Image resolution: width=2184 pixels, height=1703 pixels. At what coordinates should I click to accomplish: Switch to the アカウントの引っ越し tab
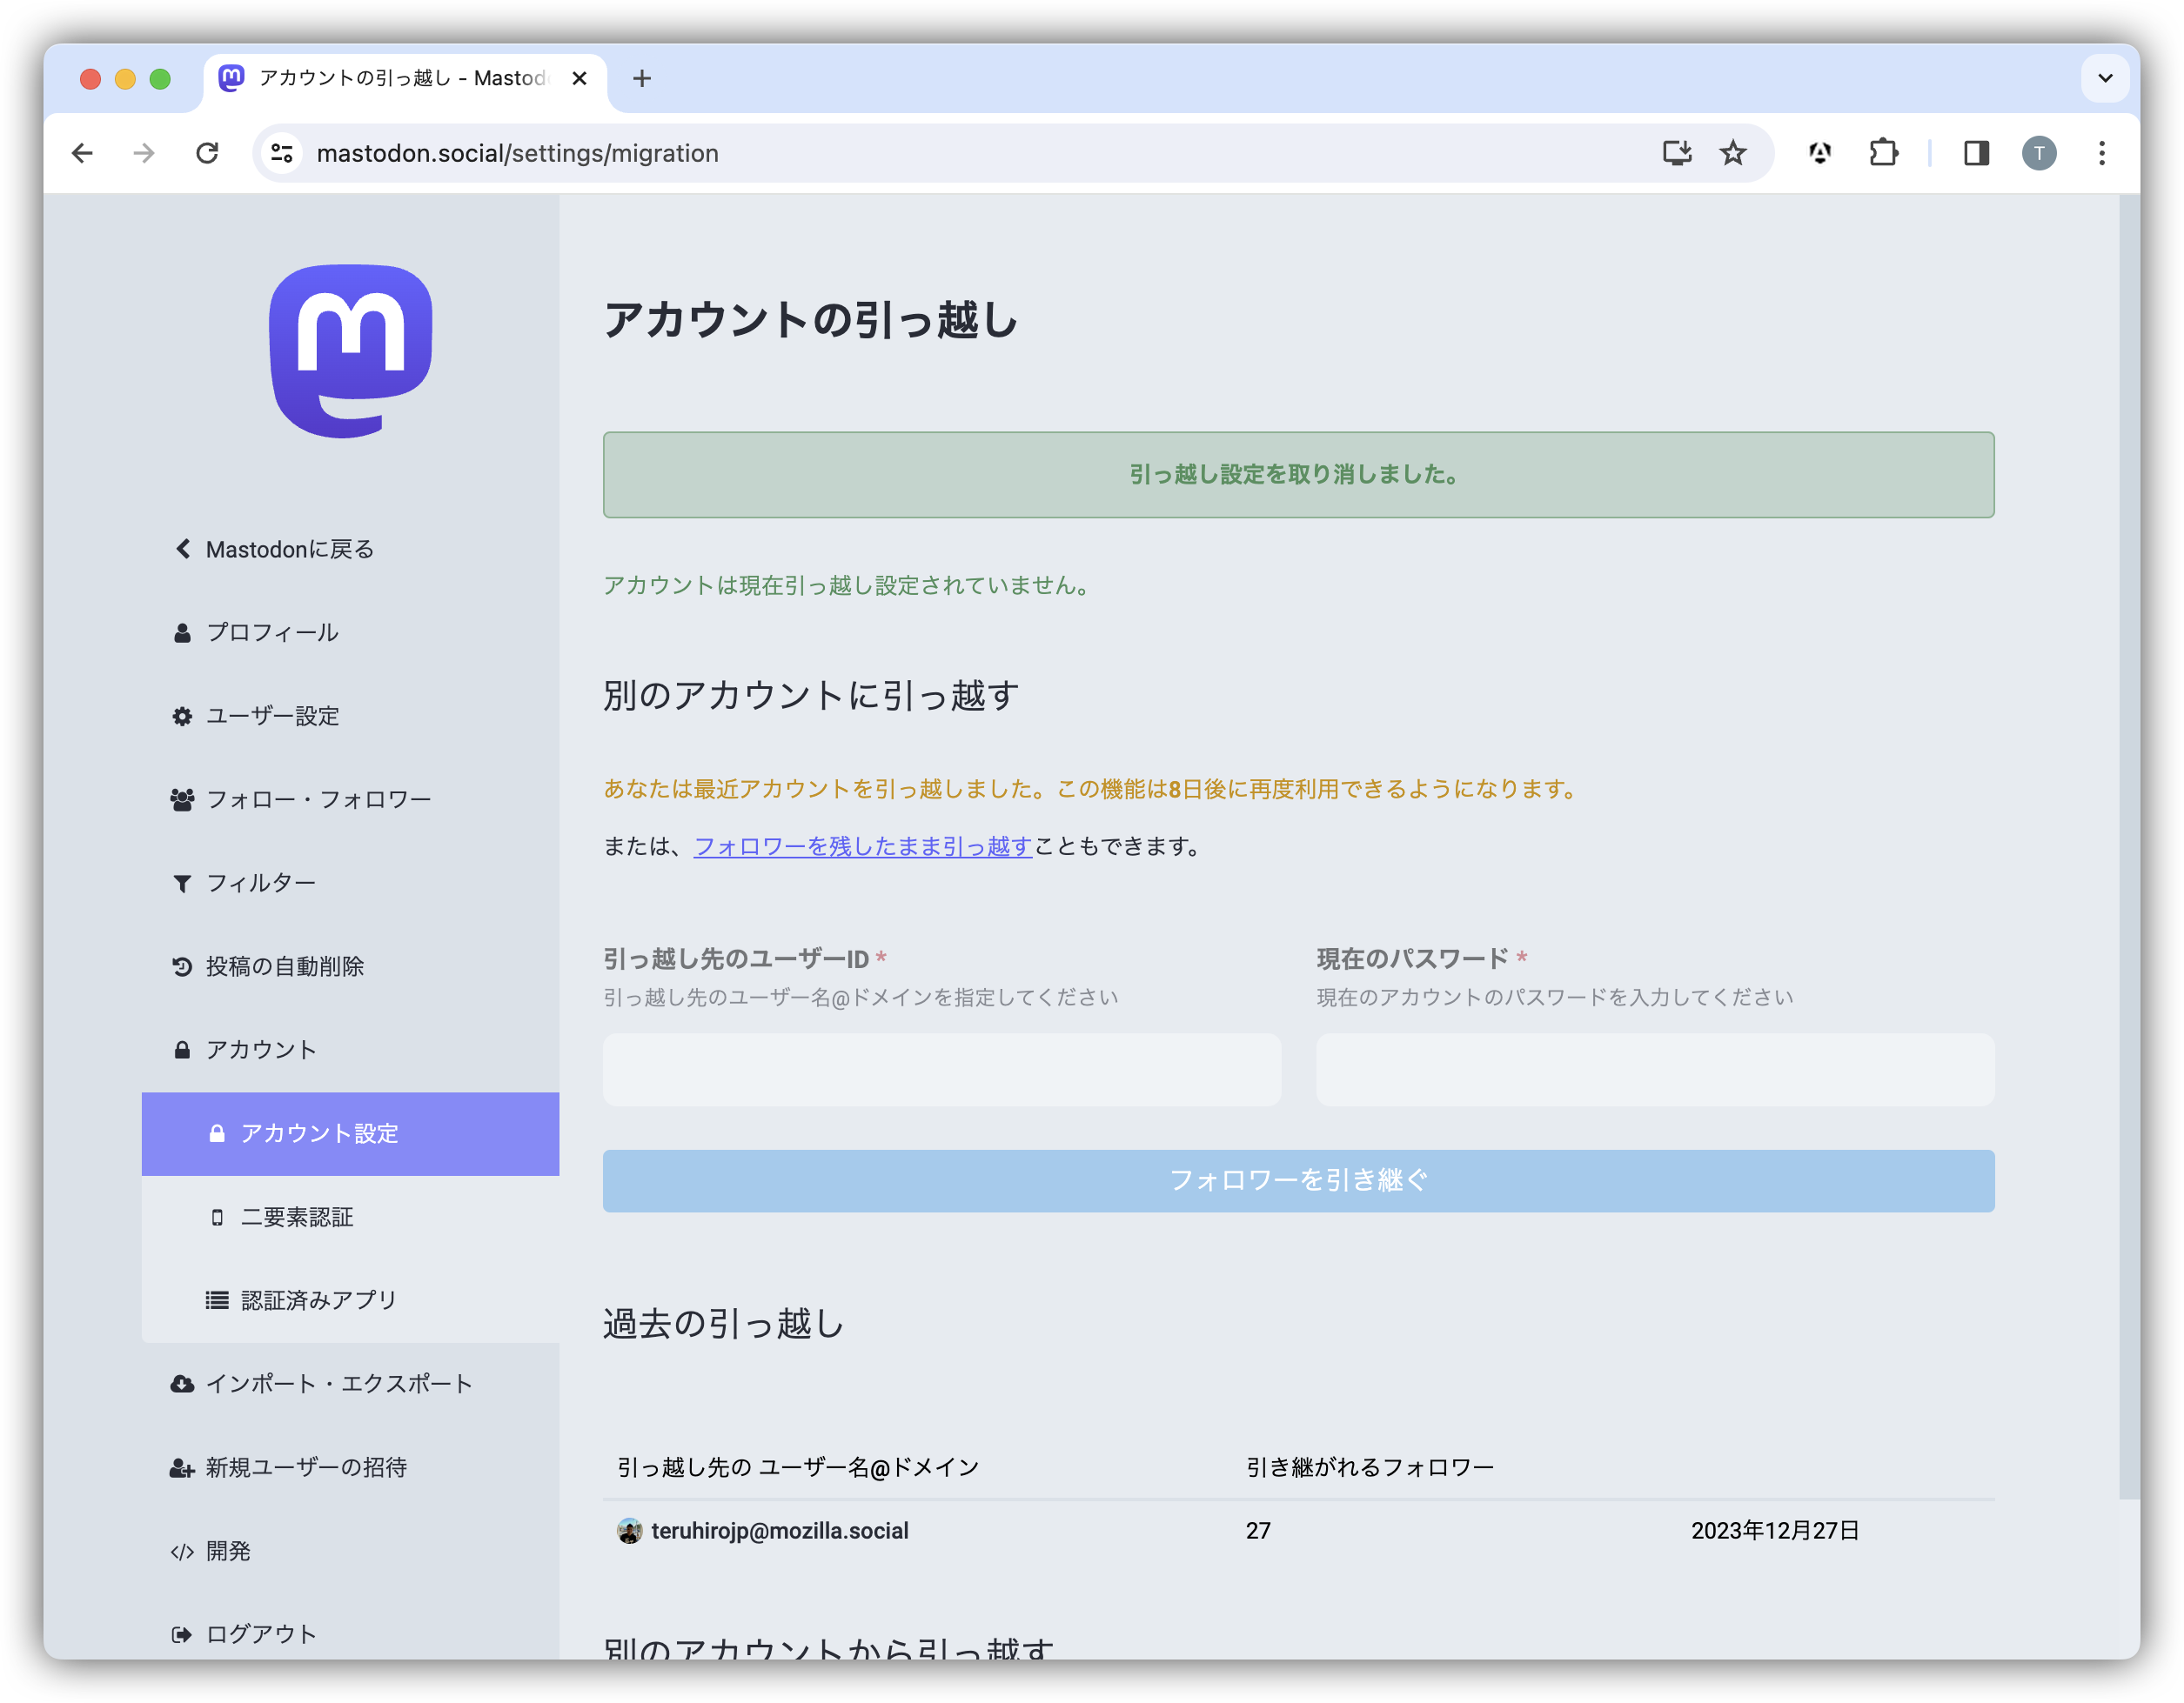390,78
